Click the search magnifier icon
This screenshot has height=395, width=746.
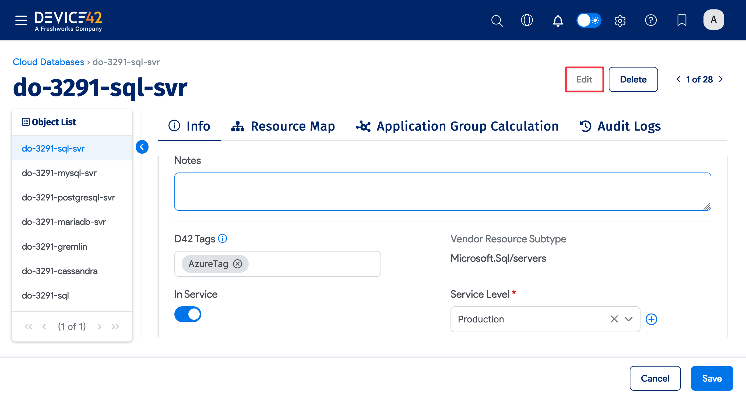tap(497, 20)
